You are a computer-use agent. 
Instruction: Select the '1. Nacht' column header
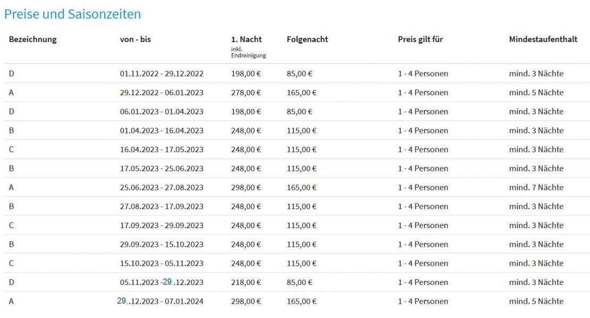247,39
